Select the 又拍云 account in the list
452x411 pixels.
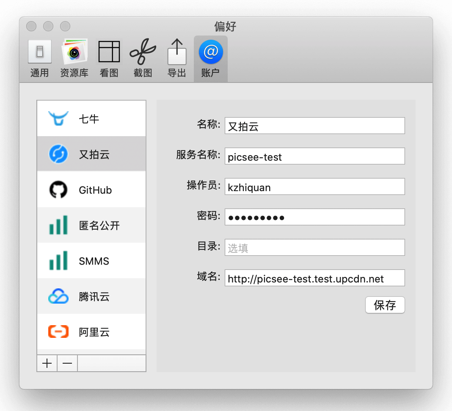(91, 154)
